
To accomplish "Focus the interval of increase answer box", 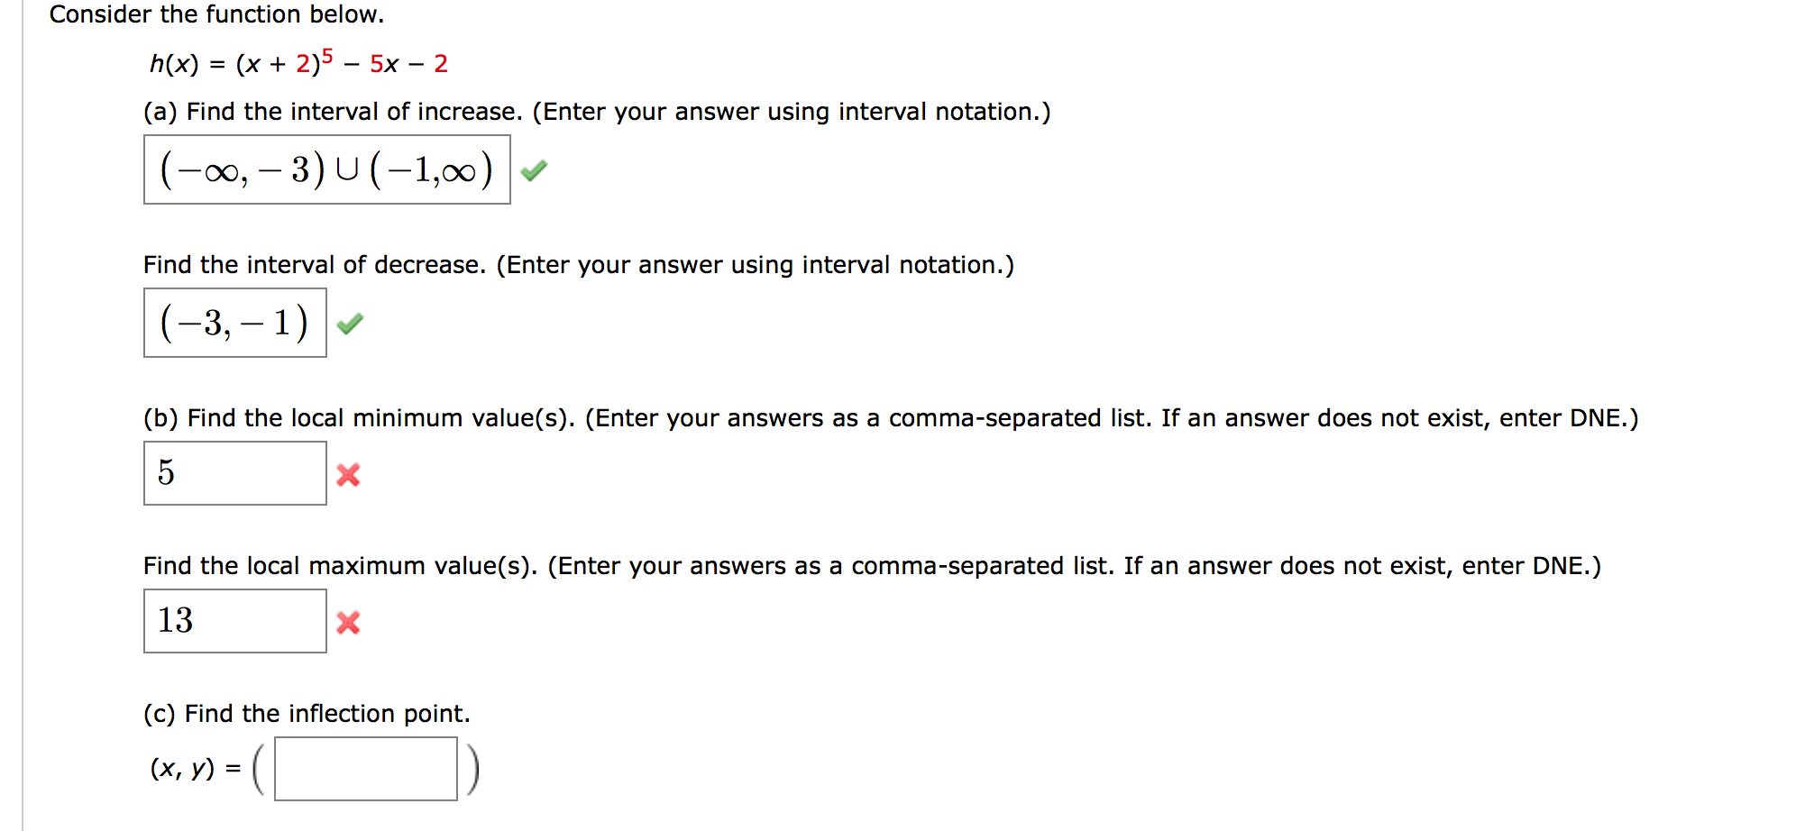I will [x=326, y=169].
